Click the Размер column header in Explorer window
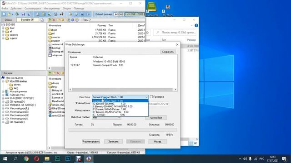Screen dimensions: 291x163 pos(191,40)
